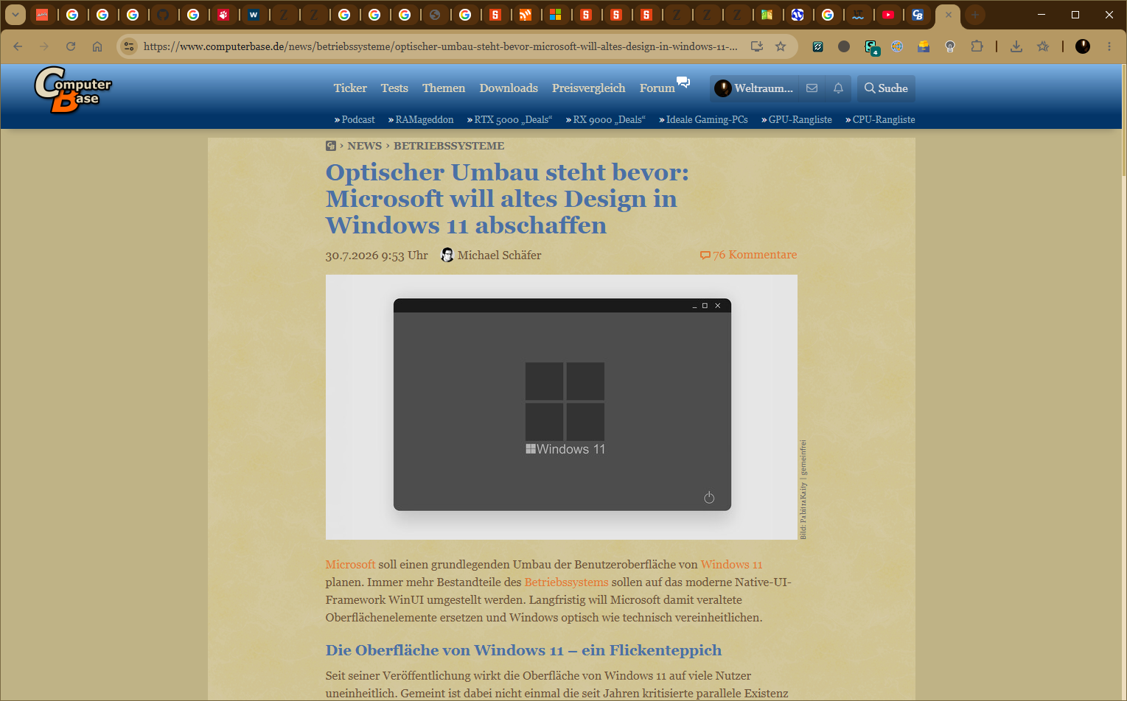Open the ComputerBase logo home link
Image resolution: width=1127 pixels, height=701 pixels.
coord(73,90)
